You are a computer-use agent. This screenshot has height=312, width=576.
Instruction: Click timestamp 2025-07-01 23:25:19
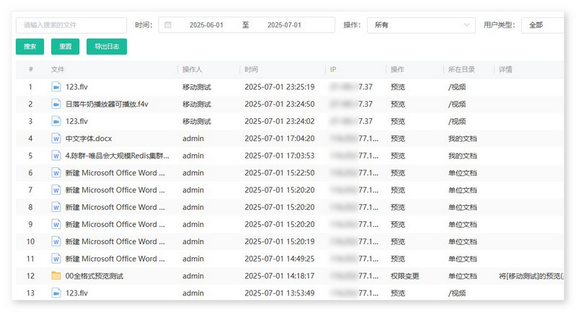coord(280,87)
